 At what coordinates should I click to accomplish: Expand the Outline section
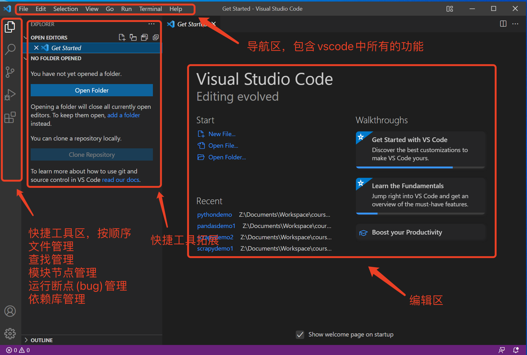pos(26,340)
